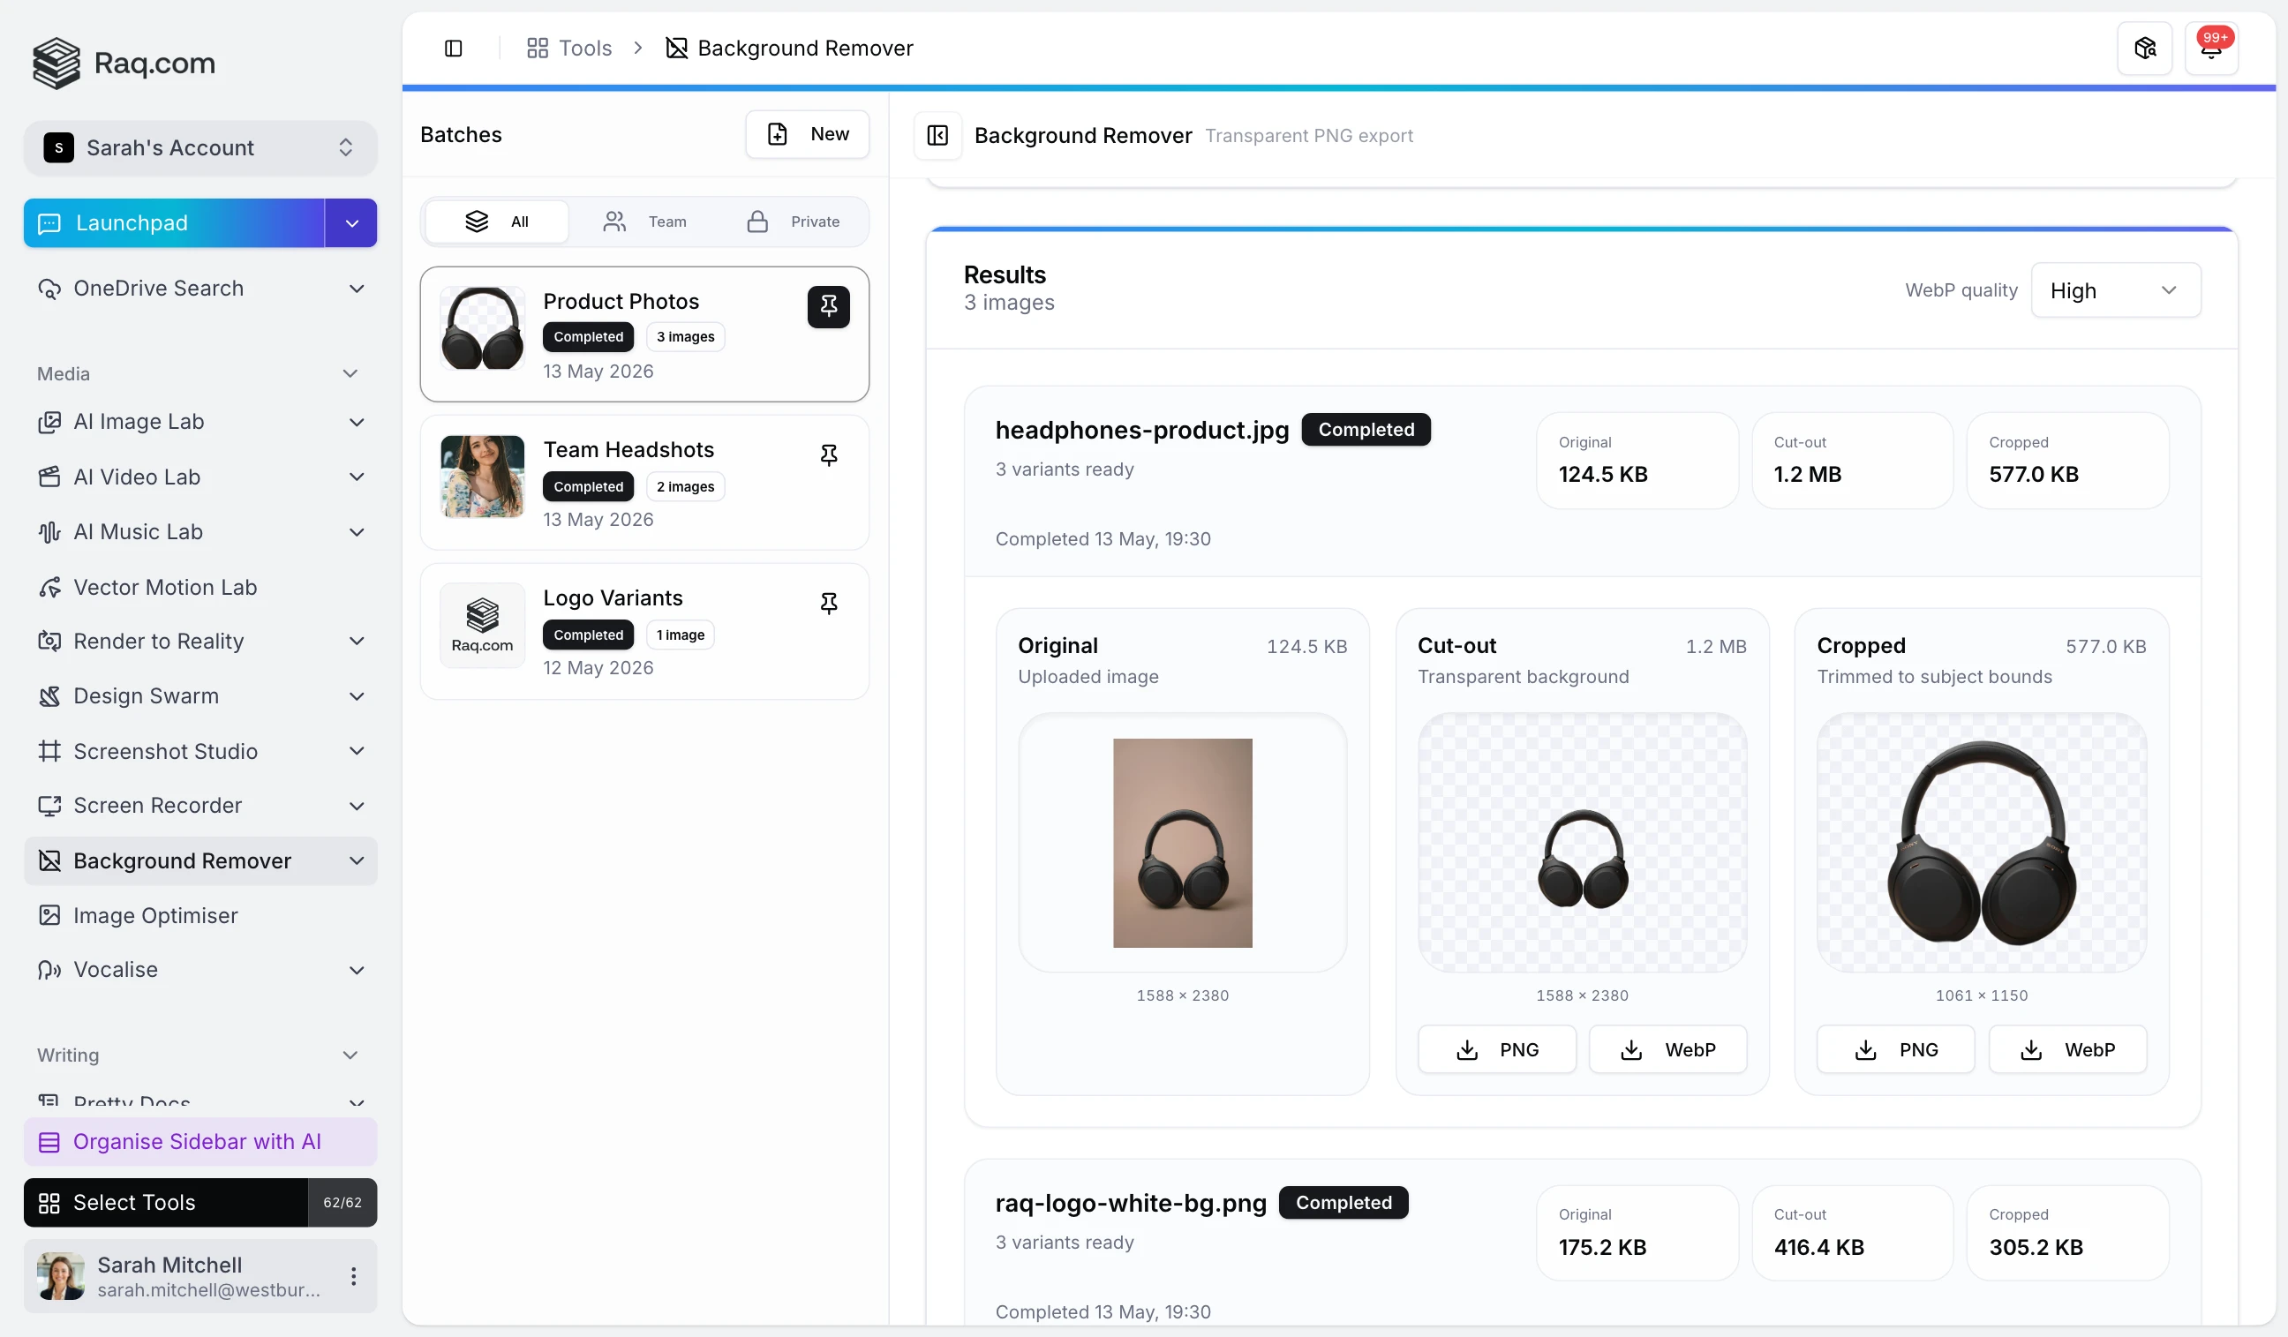This screenshot has height=1337, width=2288.
Task: Click Organise Sidebar with AI
Action: pyautogui.click(x=199, y=1142)
